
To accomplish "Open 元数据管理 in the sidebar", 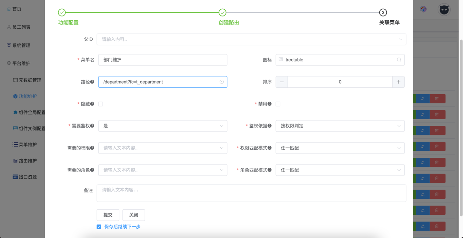I will tap(30, 80).
